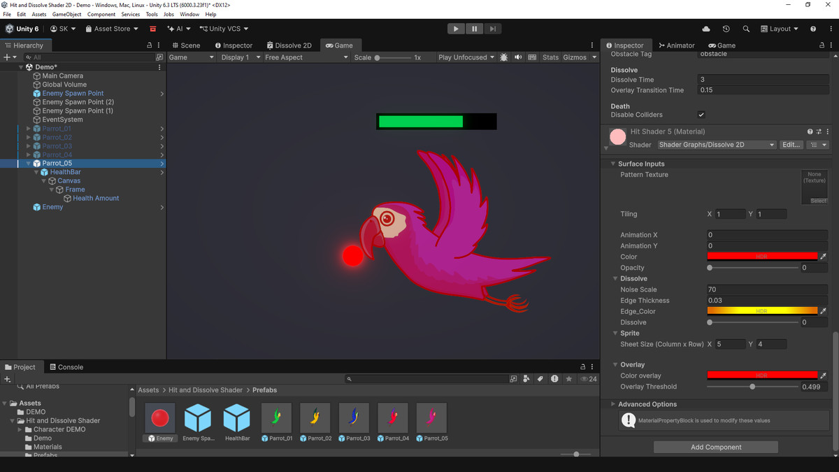The height and width of the screenshot is (472, 839).
Task: Toggle hidden packages eye icon showing 24
Action: point(589,379)
